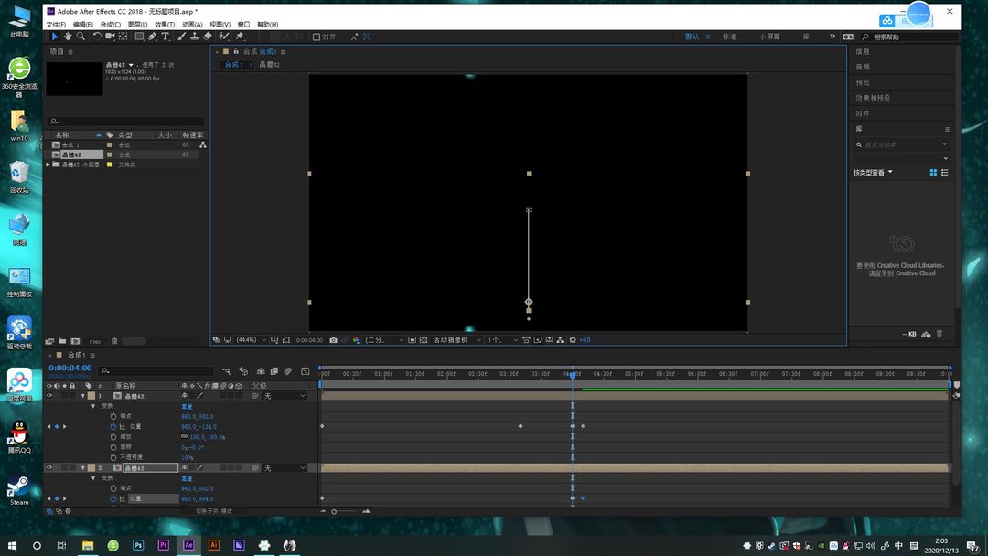Select the Roto Brush tool
The height and width of the screenshot is (556, 988).
(224, 37)
